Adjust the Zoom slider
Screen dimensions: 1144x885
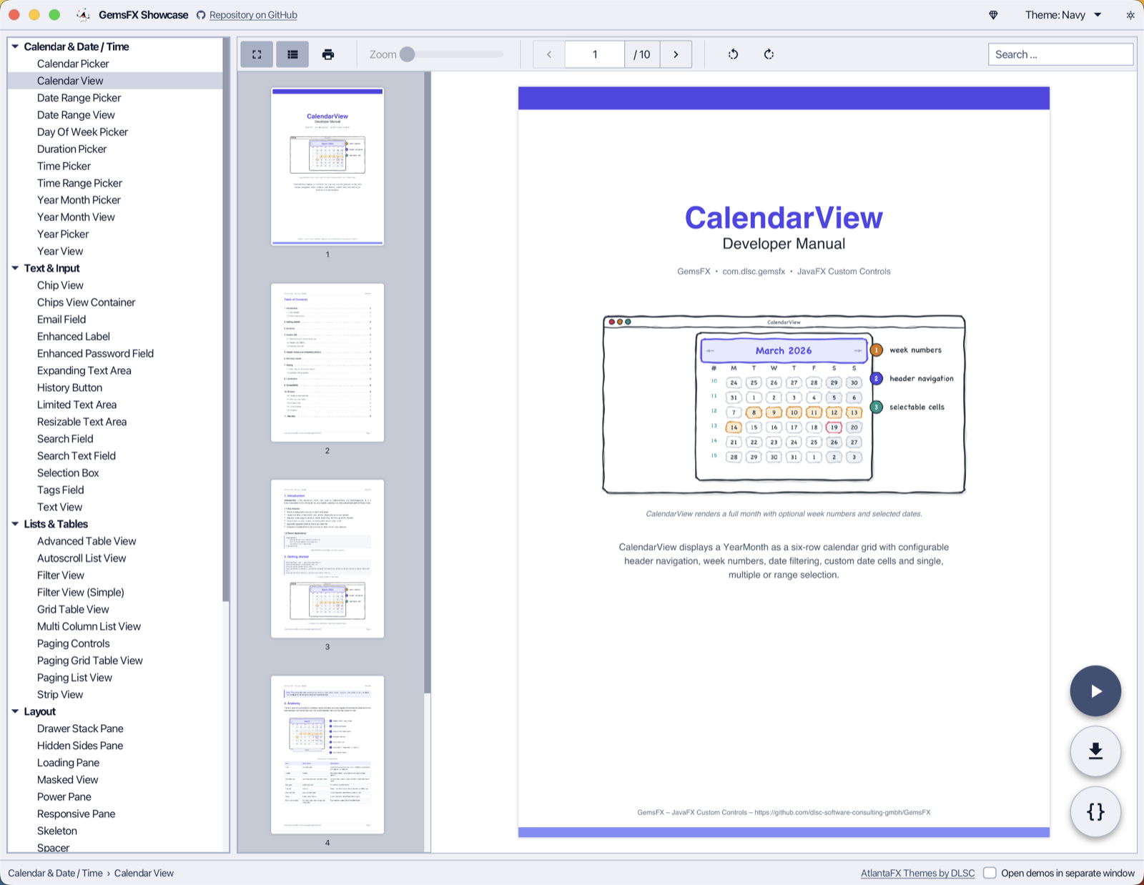tap(451, 54)
